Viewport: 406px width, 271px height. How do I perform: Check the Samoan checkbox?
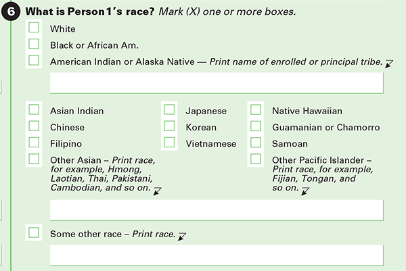(x=256, y=143)
